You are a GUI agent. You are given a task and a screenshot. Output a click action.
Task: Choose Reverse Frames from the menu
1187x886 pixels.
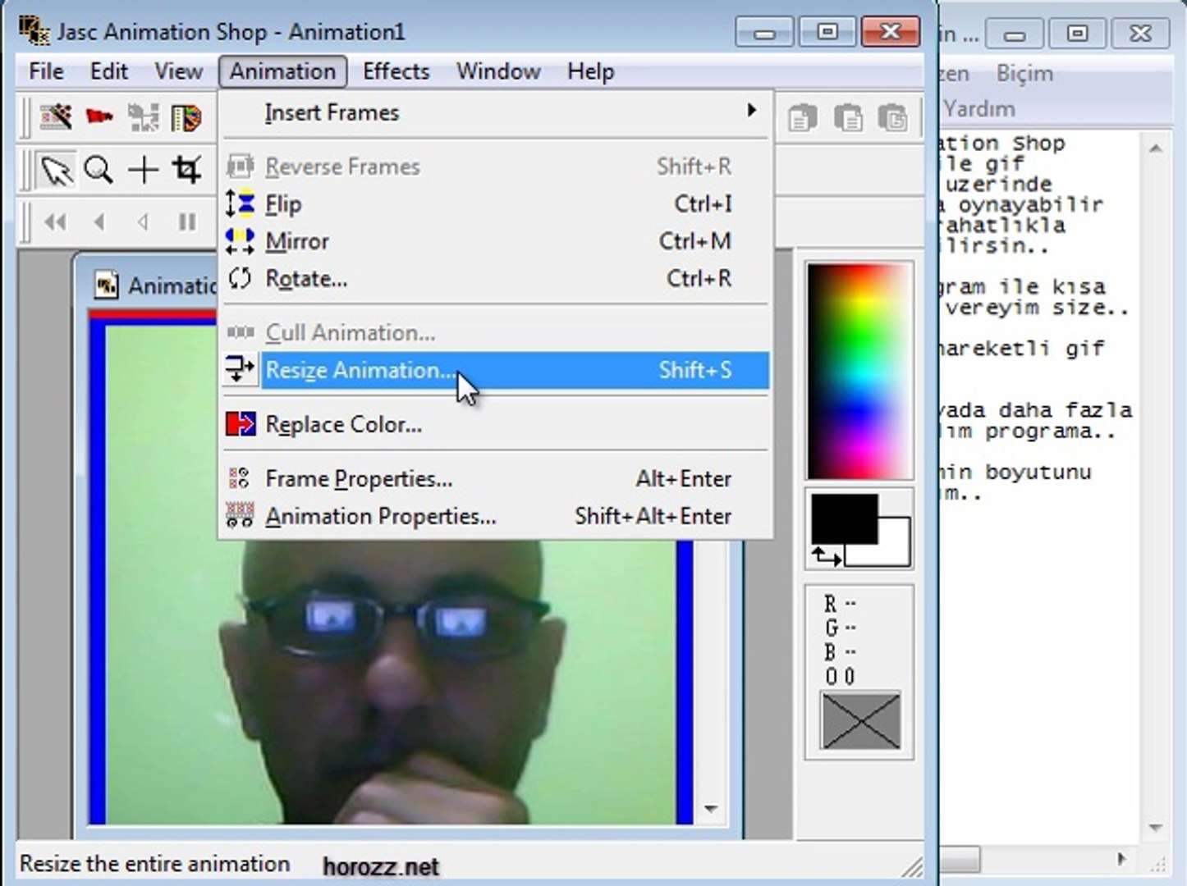coord(496,167)
